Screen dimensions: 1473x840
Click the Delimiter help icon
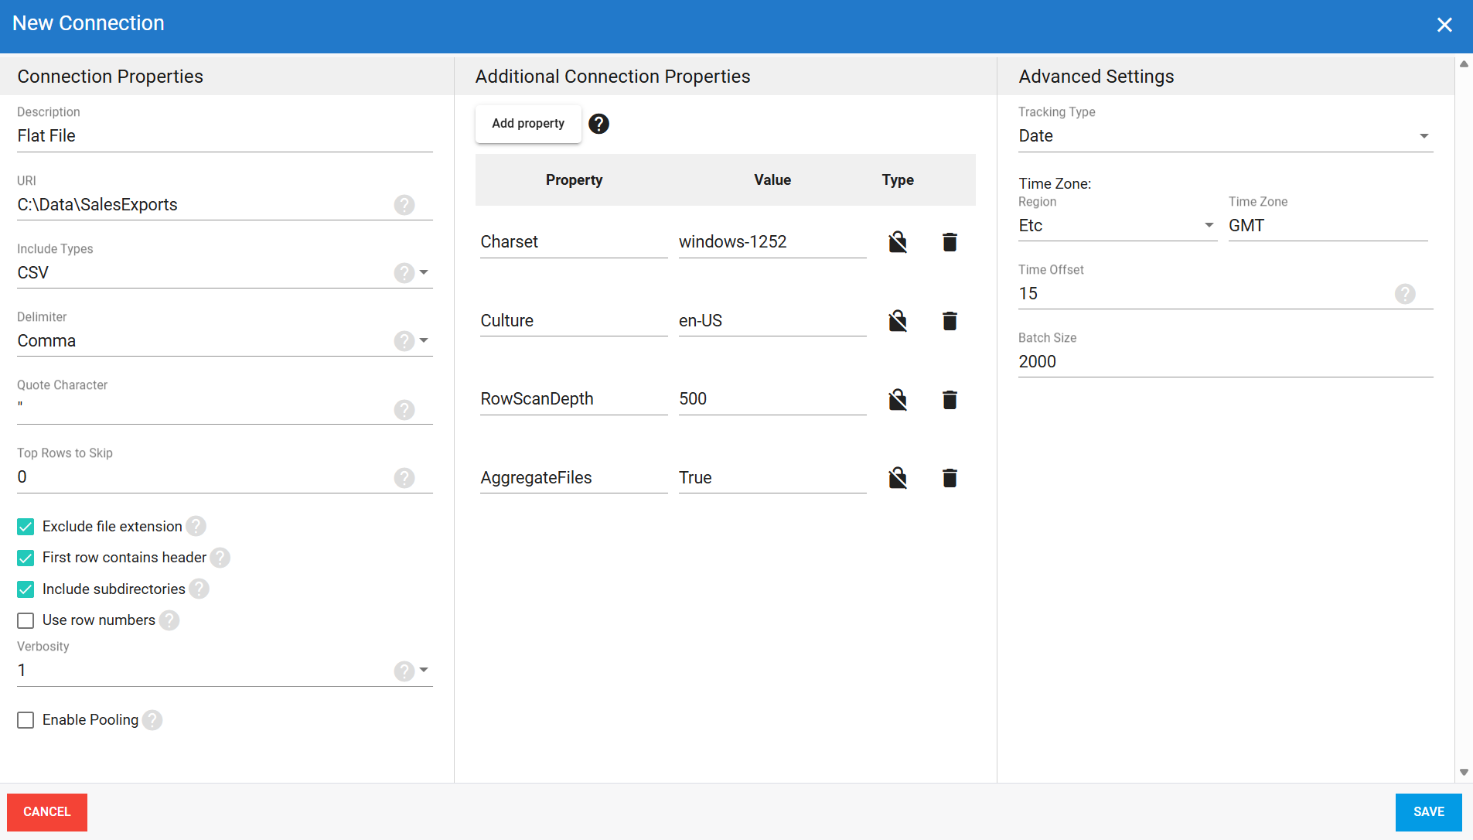click(x=404, y=341)
